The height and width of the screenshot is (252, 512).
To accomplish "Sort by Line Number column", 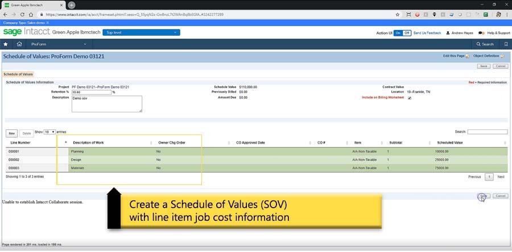I will coord(20,142).
